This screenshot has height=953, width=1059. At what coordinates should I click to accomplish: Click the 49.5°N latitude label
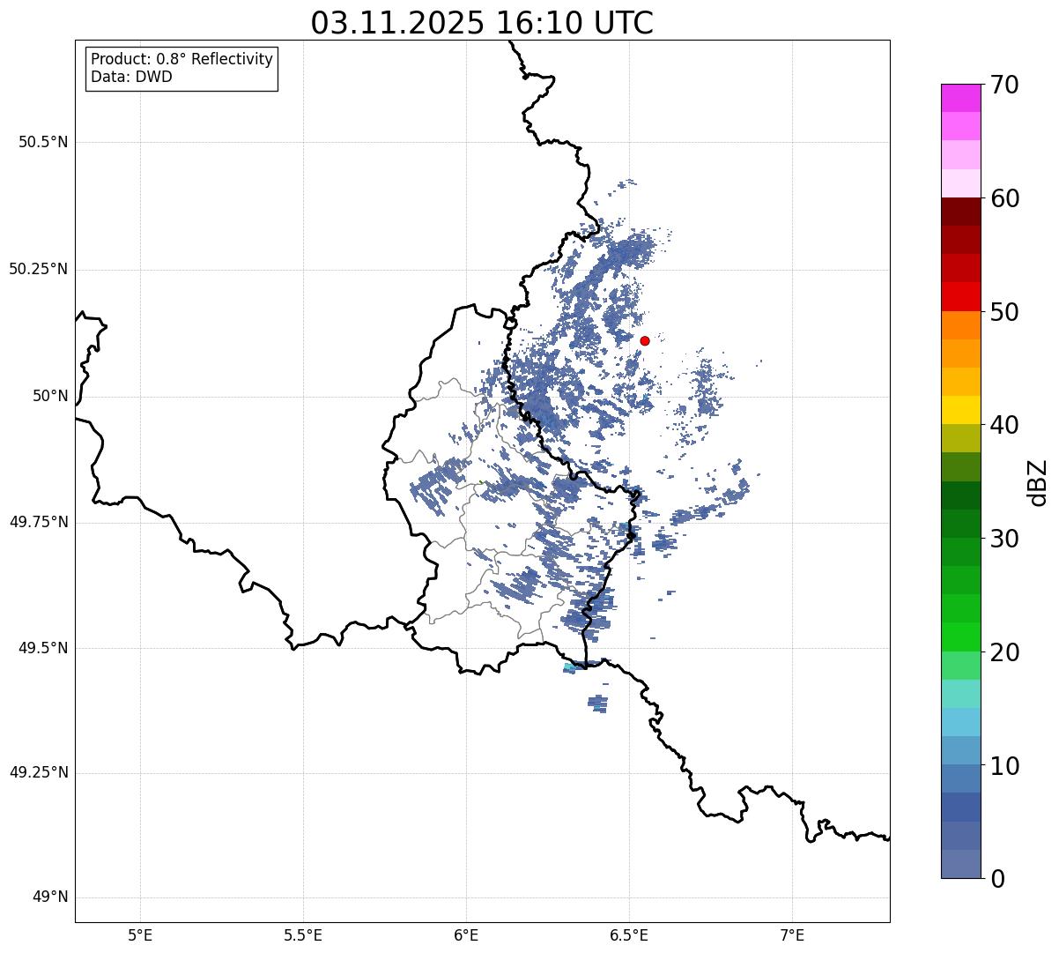(x=43, y=648)
